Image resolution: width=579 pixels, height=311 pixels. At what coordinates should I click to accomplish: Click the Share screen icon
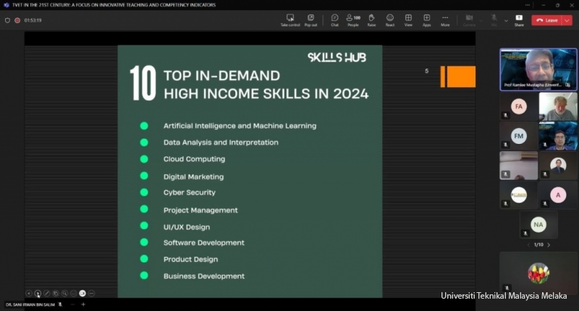tap(519, 20)
